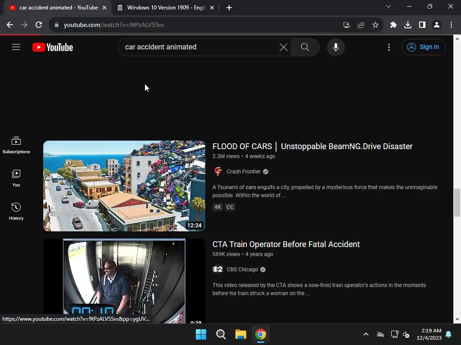The height and width of the screenshot is (345, 461).
Task: Start voice search with microphone
Action: click(336, 47)
